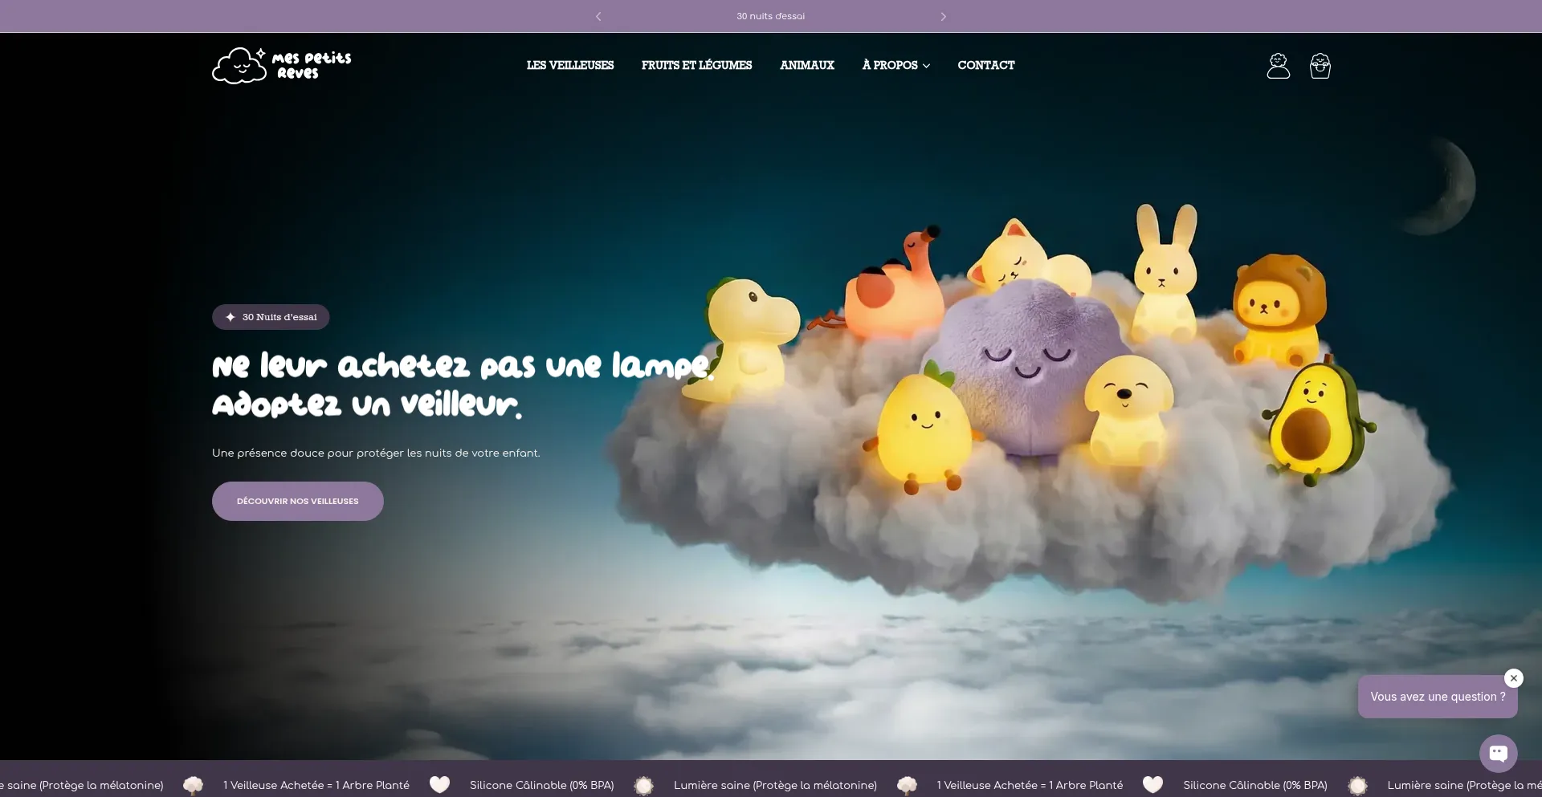The height and width of the screenshot is (797, 1542).
Task: Expand the À Propos dropdown
Action: [895, 65]
